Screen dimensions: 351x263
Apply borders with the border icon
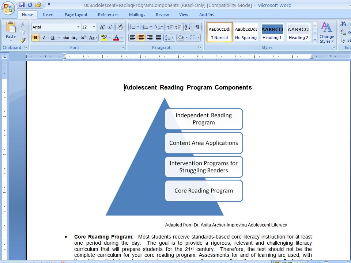pyautogui.click(x=193, y=38)
